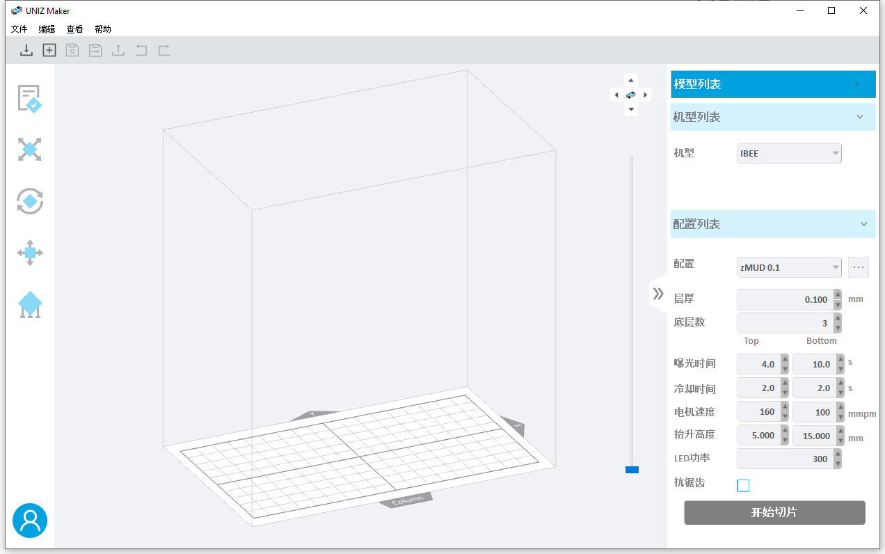Click the add model plus icon
Screen dimensions: 885x554
coord(49,50)
